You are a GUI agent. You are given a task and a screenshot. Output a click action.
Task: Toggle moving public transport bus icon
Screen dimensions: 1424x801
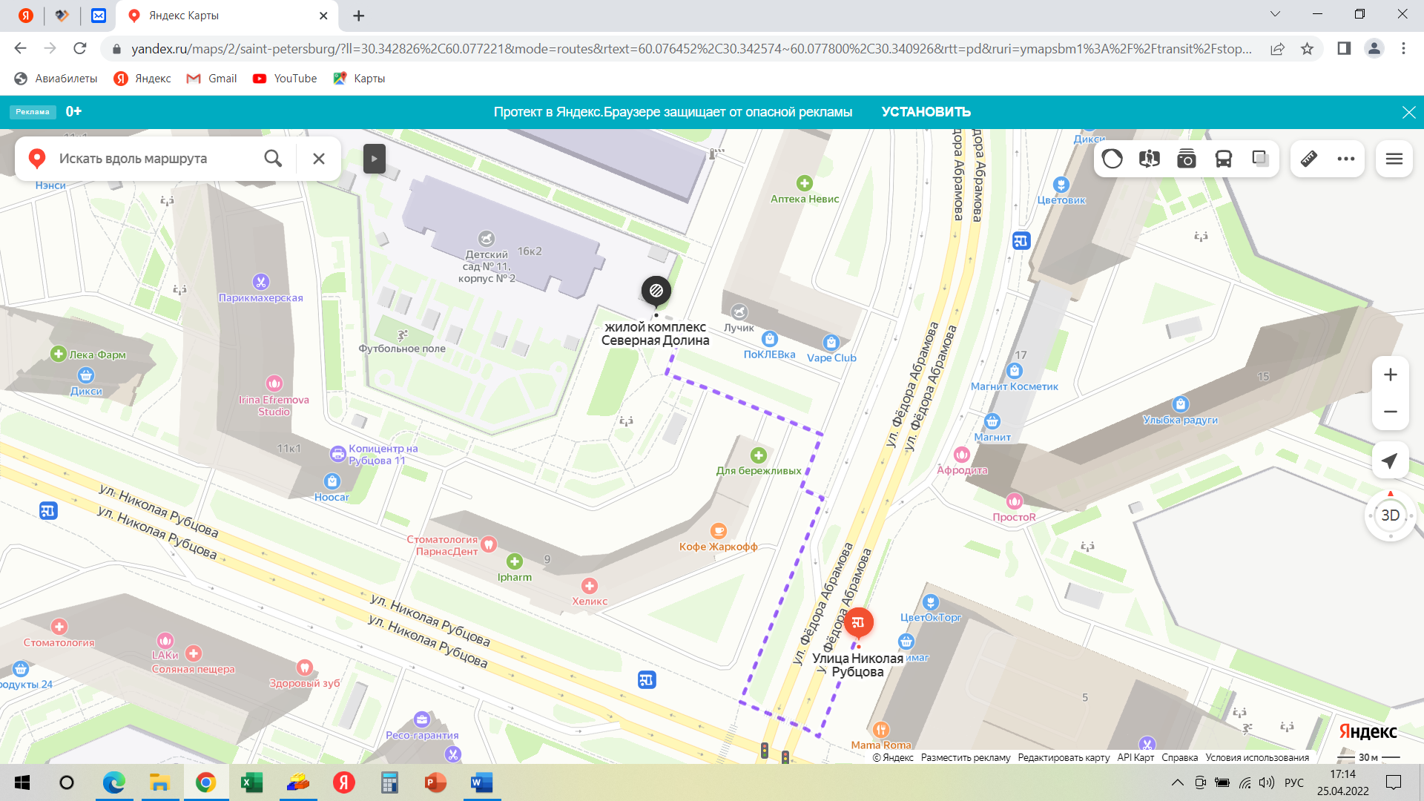point(1224,159)
